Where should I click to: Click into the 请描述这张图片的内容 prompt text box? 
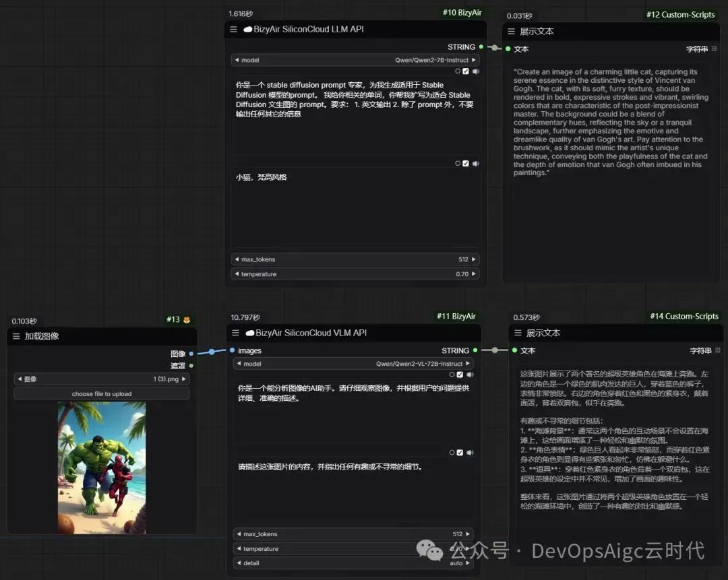click(353, 491)
